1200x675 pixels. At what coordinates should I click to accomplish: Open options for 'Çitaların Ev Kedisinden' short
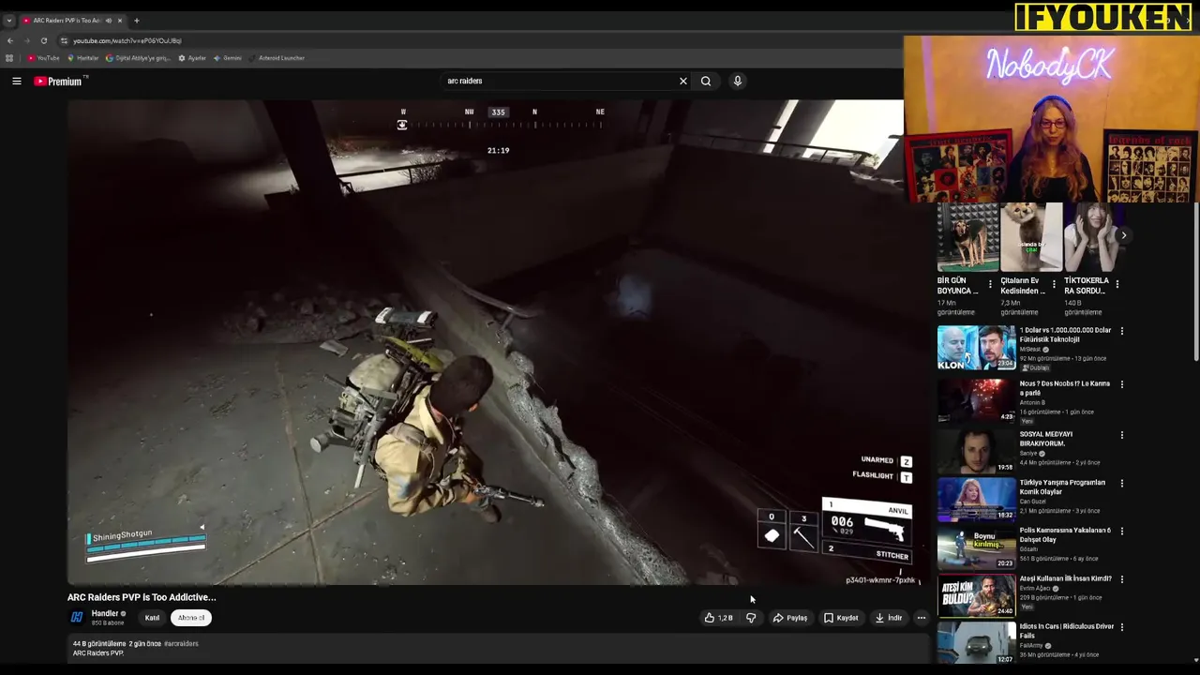1054,284
